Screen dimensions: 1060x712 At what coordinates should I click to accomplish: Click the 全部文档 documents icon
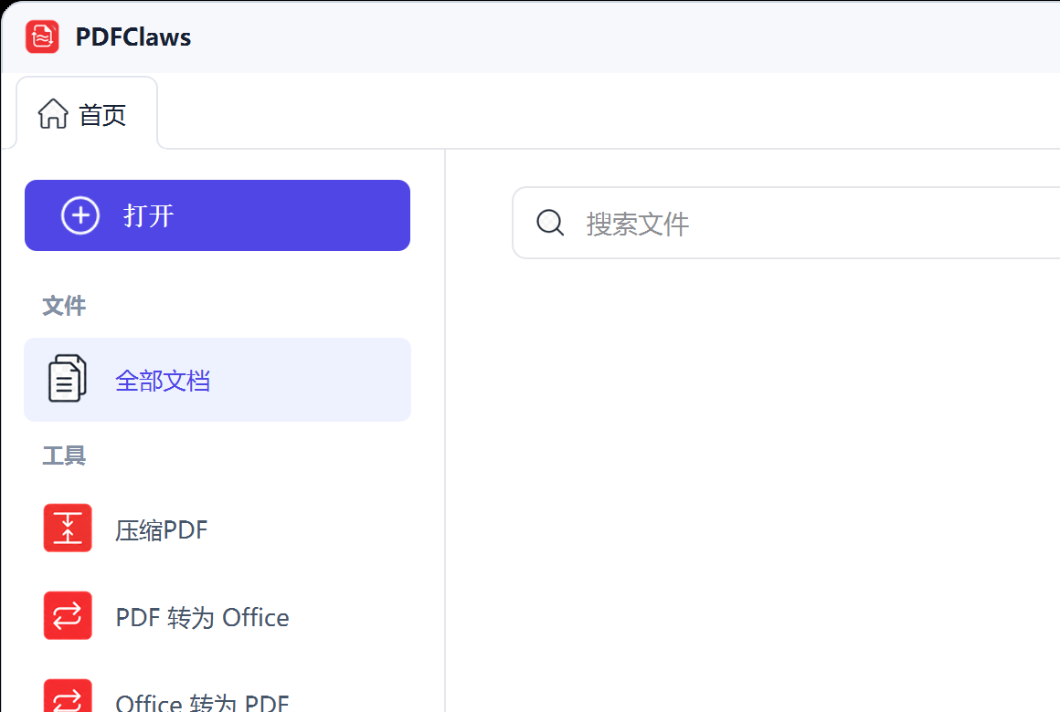[67, 378]
